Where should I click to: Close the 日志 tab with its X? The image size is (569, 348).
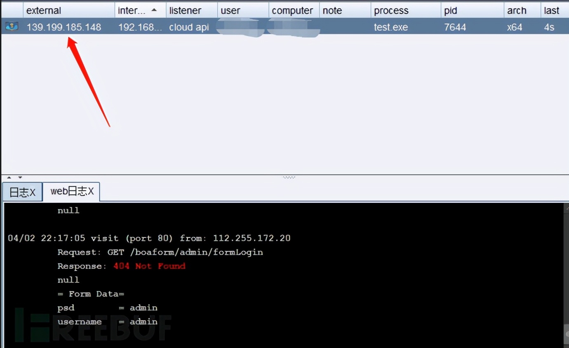pos(33,193)
